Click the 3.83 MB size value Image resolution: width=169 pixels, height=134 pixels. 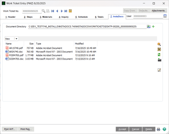click(29, 59)
